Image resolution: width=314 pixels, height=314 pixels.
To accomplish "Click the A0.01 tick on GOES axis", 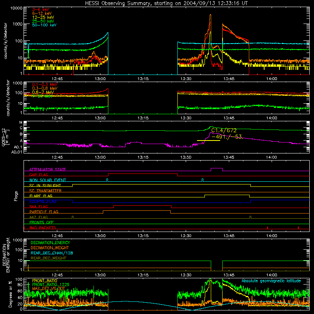I will pyautogui.click(x=17, y=152).
